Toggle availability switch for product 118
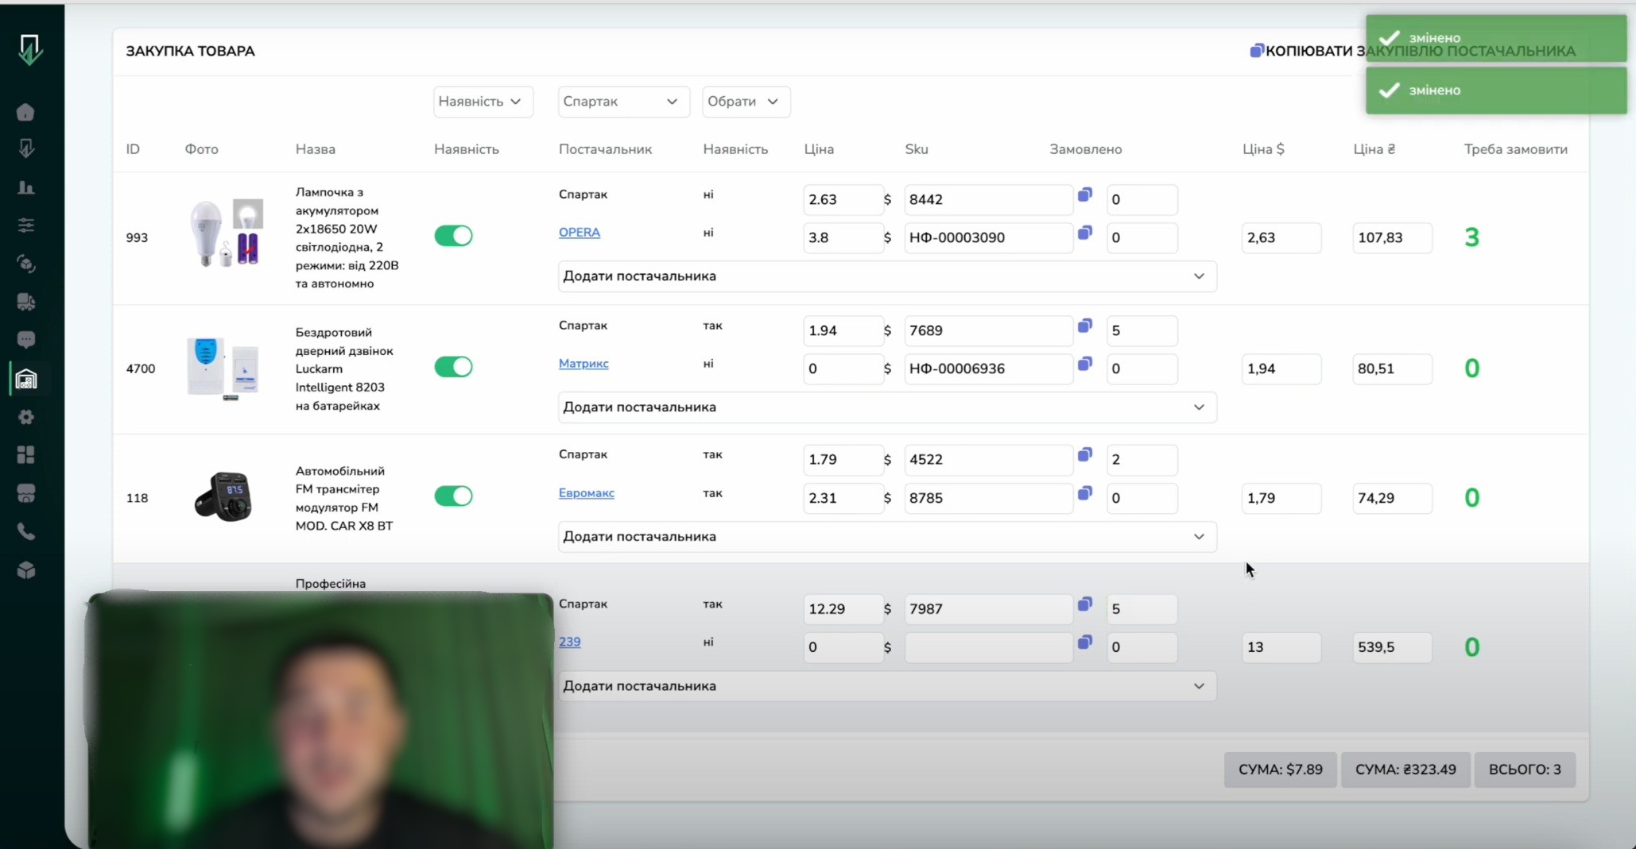Viewport: 1636px width, 849px height. pos(453,496)
